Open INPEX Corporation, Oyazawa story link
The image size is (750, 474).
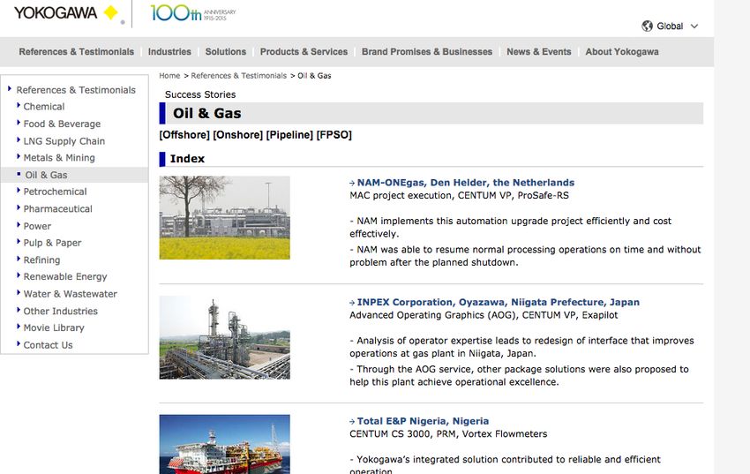tap(499, 302)
